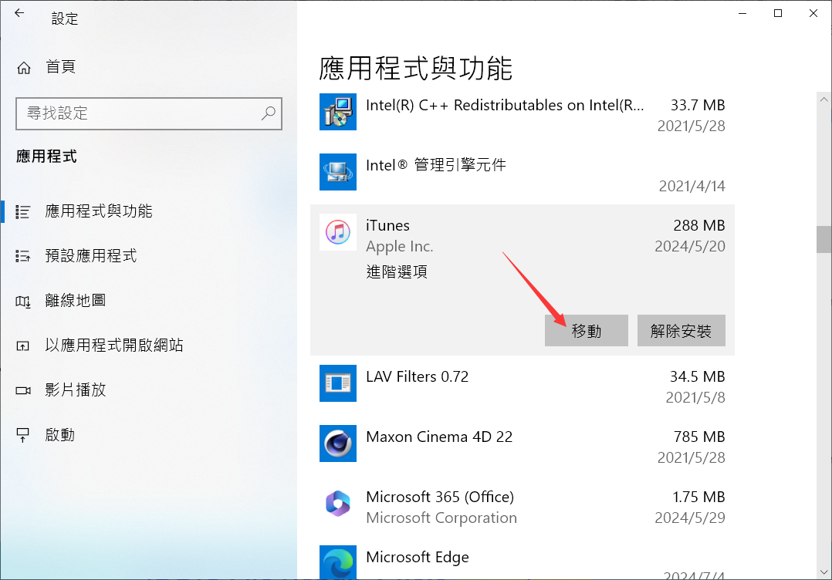Open 影片播放 settings page
Screen dimensions: 832x580
(x=148, y=390)
